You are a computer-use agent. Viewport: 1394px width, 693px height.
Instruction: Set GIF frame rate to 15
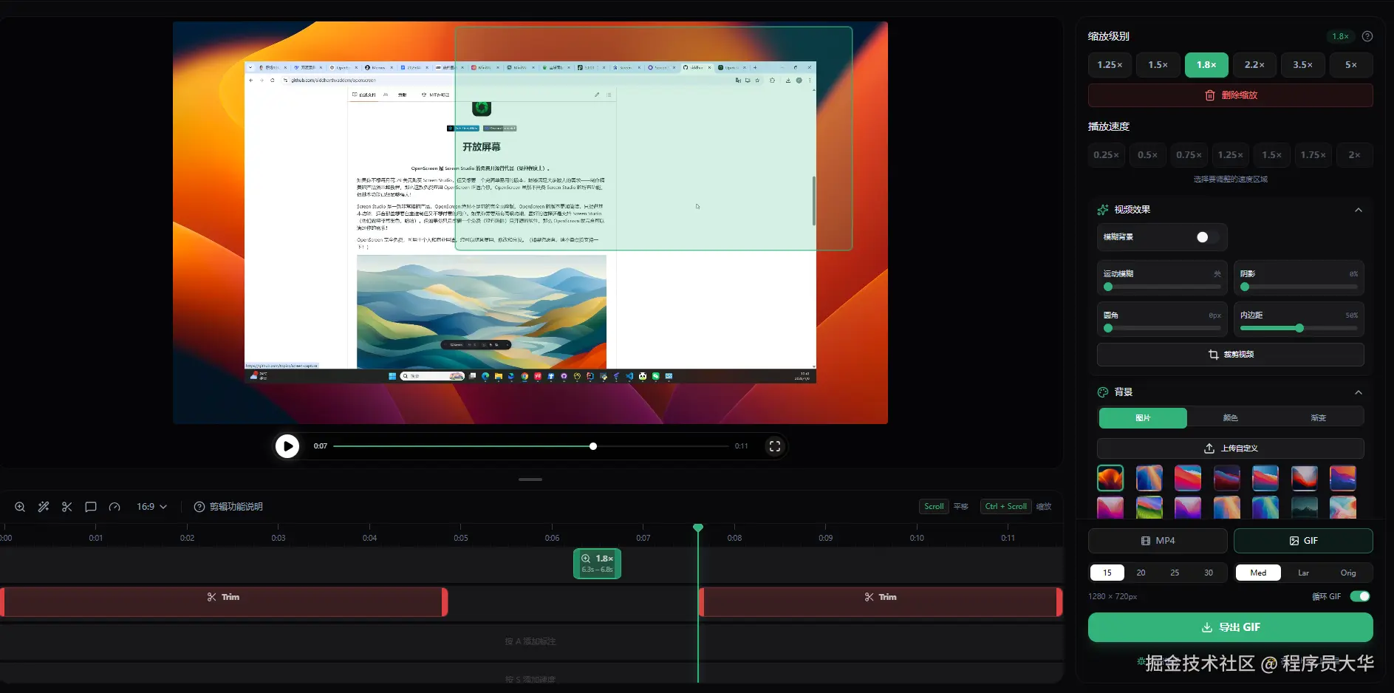(1107, 573)
